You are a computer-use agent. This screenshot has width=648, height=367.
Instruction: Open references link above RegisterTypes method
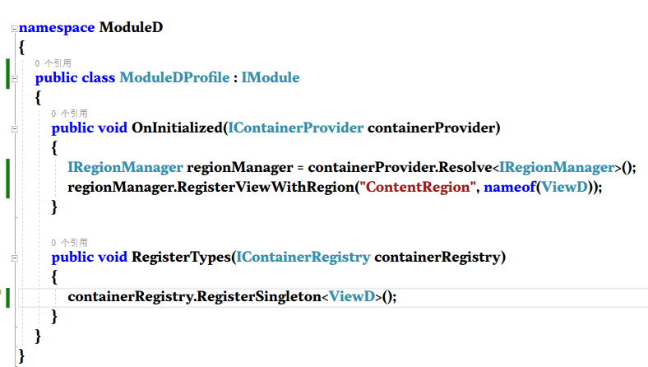71,243
